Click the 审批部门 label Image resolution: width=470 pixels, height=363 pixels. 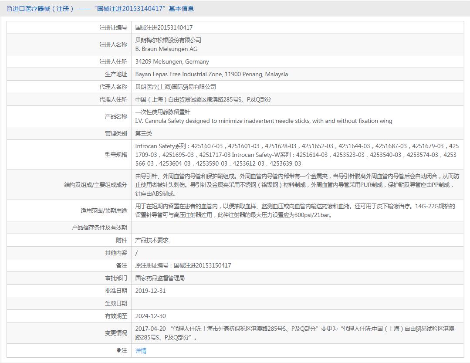pyautogui.click(x=116, y=278)
